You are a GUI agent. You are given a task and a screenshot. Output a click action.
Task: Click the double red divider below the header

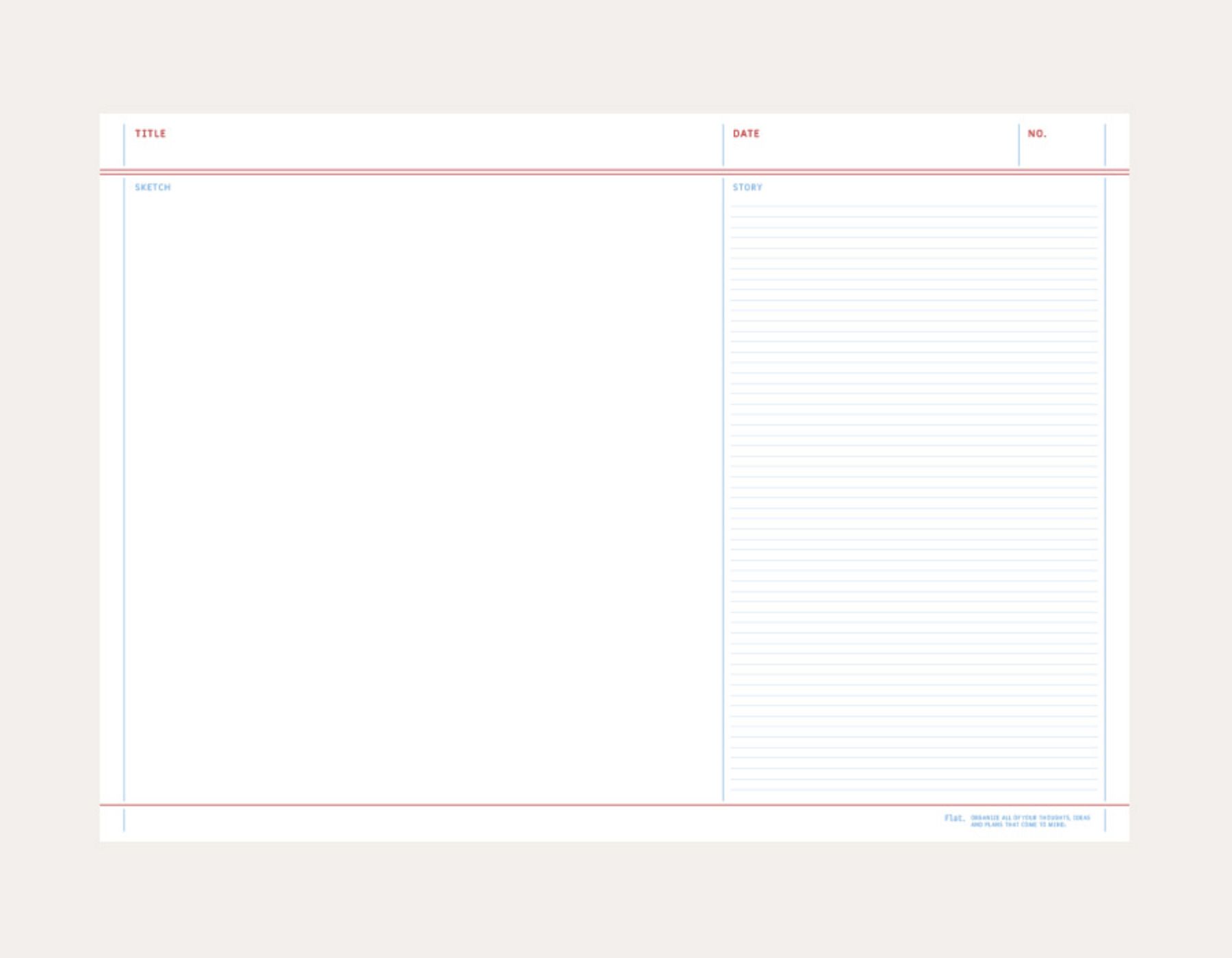[x=548, y=171]
